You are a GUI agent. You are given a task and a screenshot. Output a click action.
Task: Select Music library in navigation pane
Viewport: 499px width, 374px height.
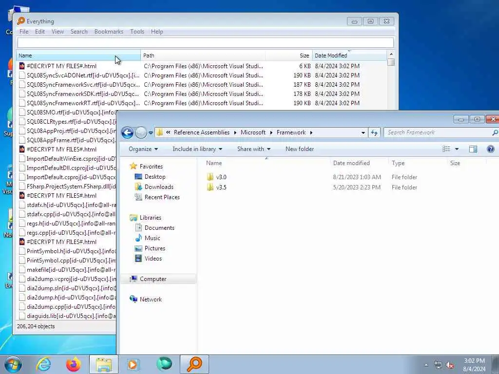[152, 238]
